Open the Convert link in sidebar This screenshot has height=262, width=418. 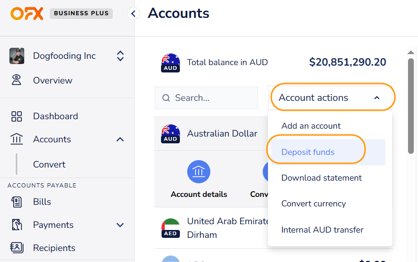(49, 164)
